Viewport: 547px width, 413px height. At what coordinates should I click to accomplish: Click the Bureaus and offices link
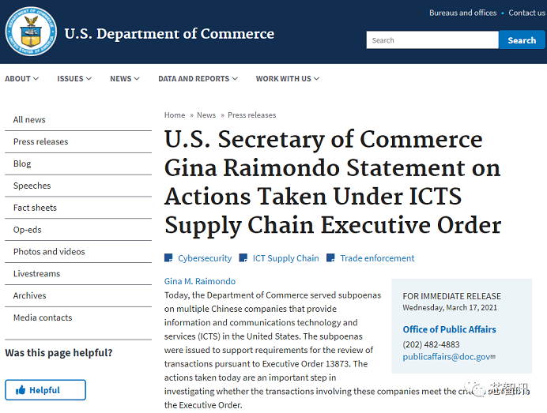(463, 13)
